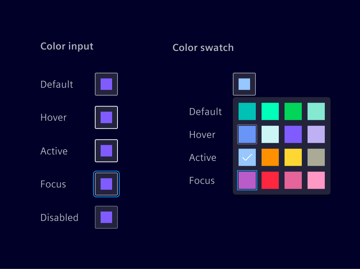
Task: Choose the gray-beige swatch in Active row
Action: pos(316,157)
